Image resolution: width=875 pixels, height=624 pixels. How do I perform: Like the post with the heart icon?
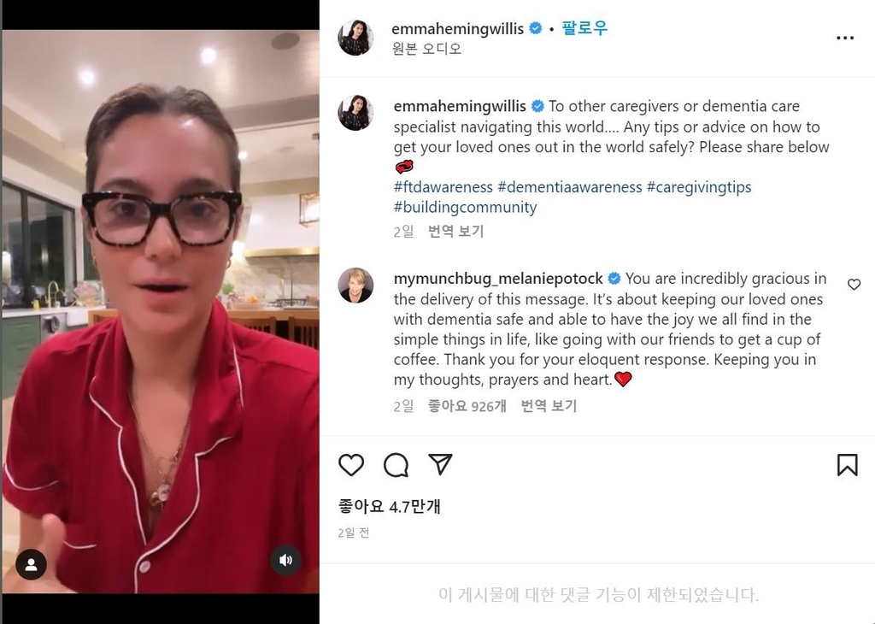(351, 464)
